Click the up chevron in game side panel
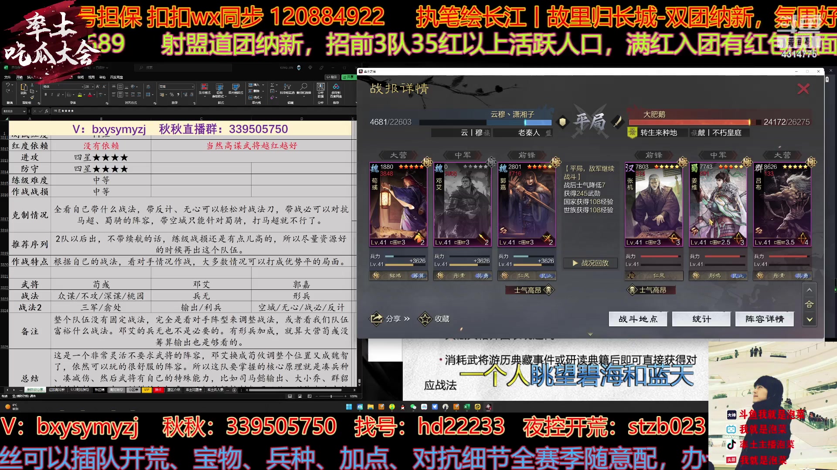This screenshot has width=837, height=470. [809, 290]
